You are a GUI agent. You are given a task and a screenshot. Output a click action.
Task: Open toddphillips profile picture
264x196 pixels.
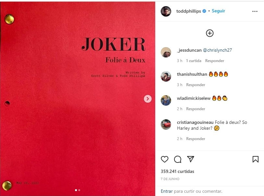coord(166,11)
